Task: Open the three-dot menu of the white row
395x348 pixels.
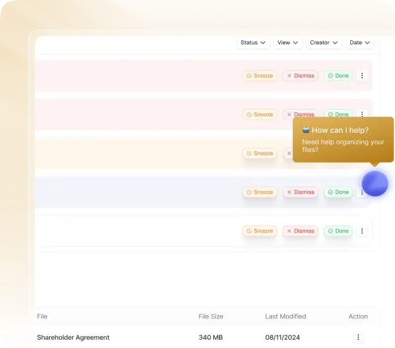Action: [x=362, y=231]
